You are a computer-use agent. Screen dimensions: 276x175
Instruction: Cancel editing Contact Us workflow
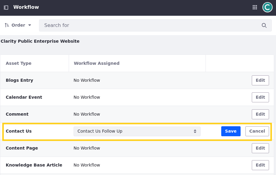257,131
